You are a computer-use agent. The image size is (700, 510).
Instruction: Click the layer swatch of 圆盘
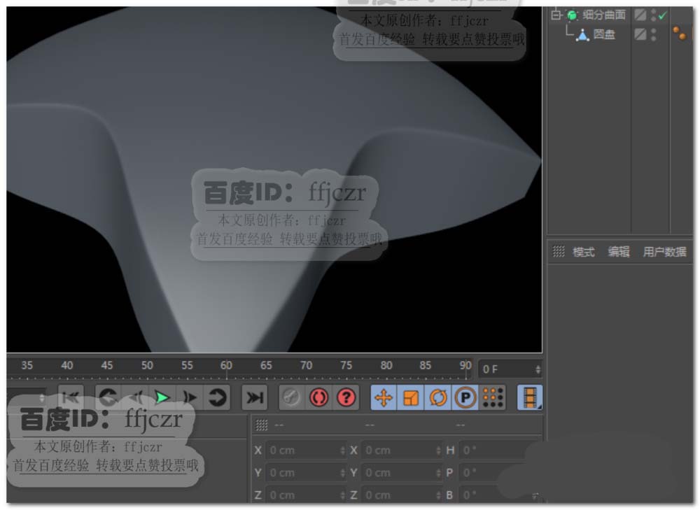pos(640,34)
